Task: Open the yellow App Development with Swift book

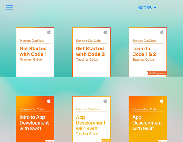Action: click(x=148, y=119)
